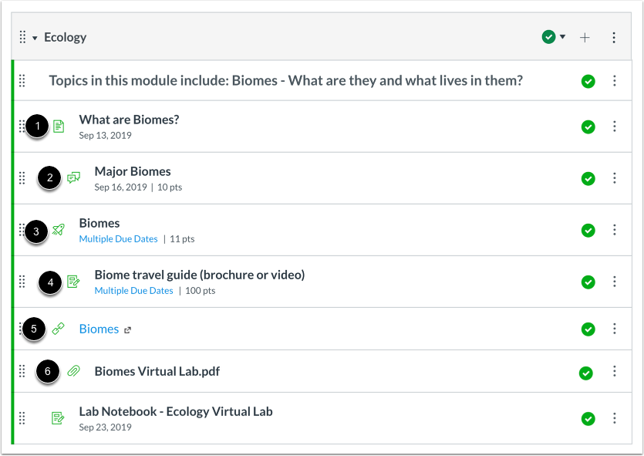Toggle publish status for the Ecology module
The height and width of the screenshot is (456, 644).
coord(548,36)
